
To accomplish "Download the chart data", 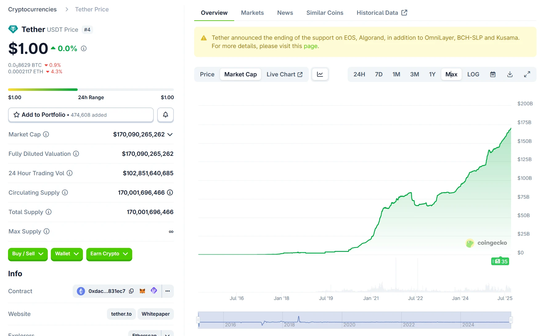I will (510, 74).
